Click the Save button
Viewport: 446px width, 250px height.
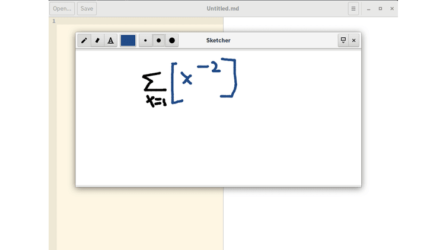click(87, 8)
